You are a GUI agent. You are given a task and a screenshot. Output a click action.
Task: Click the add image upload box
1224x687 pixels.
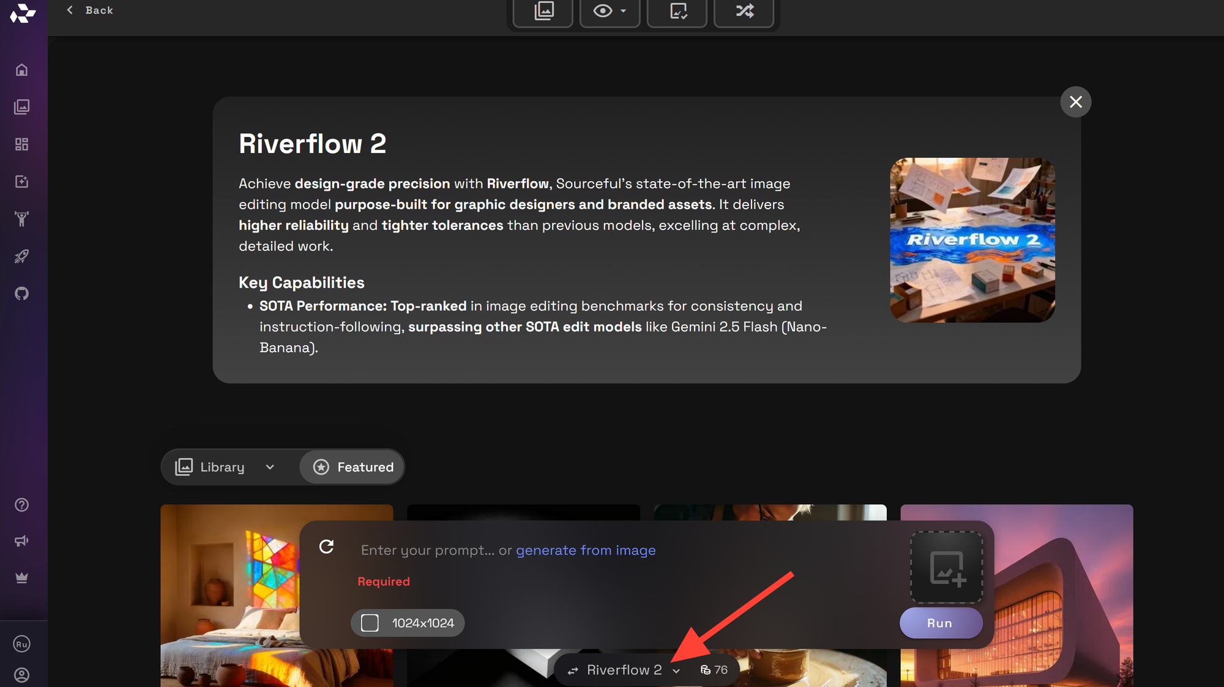click(x=946, y=568)
